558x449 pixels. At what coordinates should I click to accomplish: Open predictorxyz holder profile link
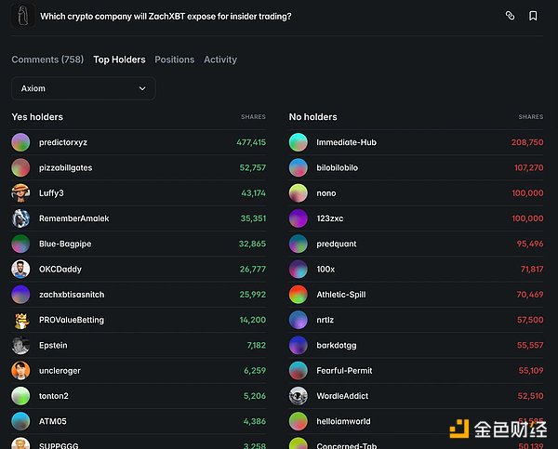[63, 142]
